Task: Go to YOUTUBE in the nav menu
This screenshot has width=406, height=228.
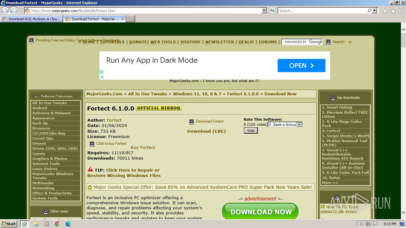Action: coord(190,42)
